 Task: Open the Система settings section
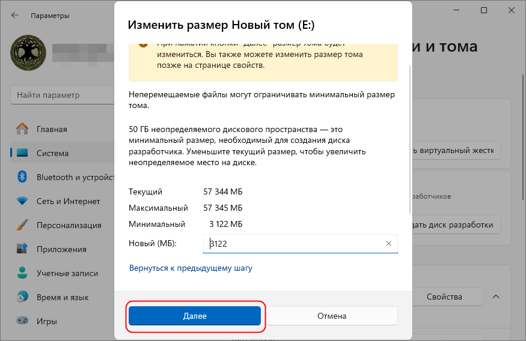[x=52, y=153]
